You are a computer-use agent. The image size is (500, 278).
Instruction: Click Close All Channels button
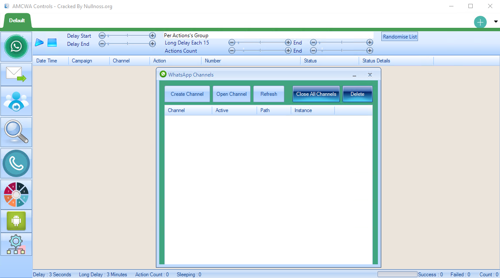click(x=316, y=94)
